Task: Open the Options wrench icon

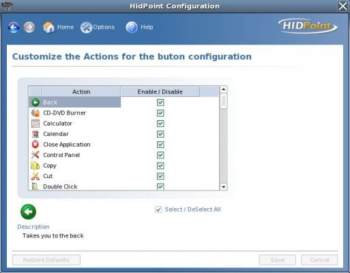Action: [86, 27]
